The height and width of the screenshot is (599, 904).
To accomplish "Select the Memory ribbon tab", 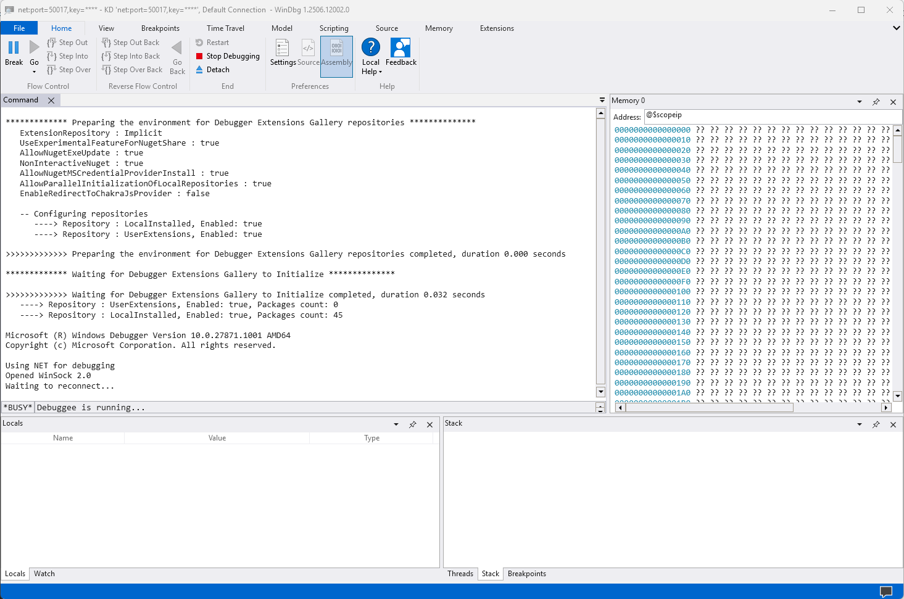I will [x=439, y=28].
